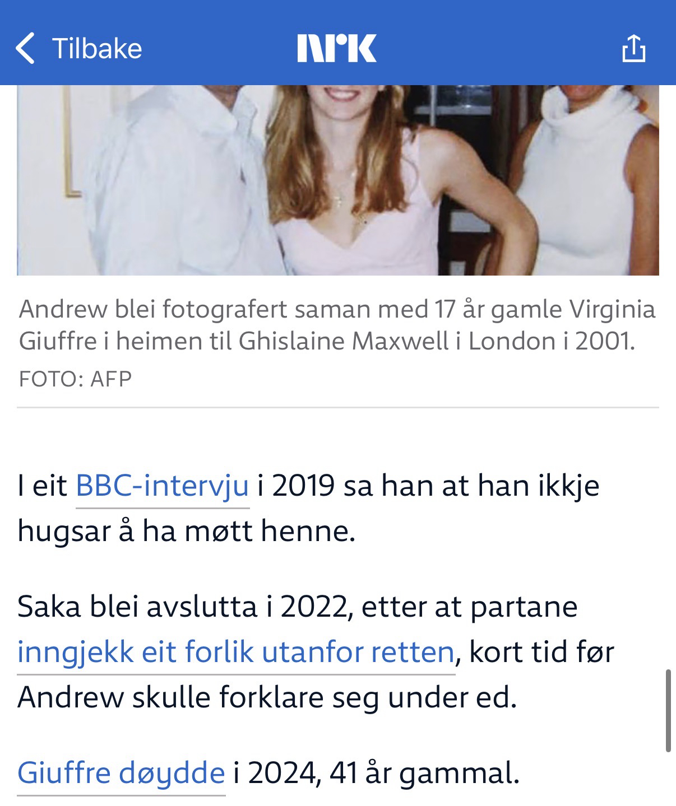
Task: Tap the text "Saka blei avslutta i 2022"
Action: pyautogui.click(x=185, y=607)
